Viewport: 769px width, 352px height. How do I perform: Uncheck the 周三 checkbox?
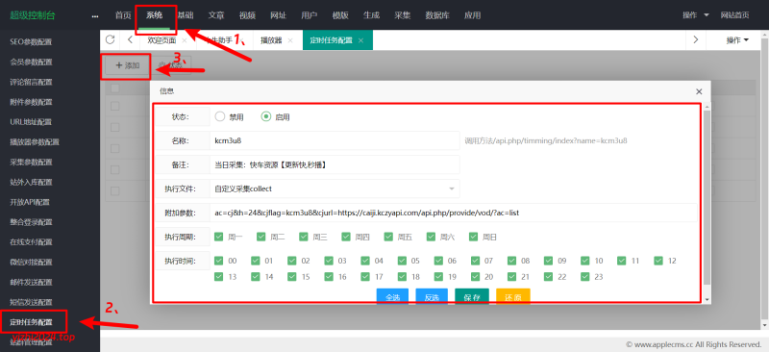point(304,237)
